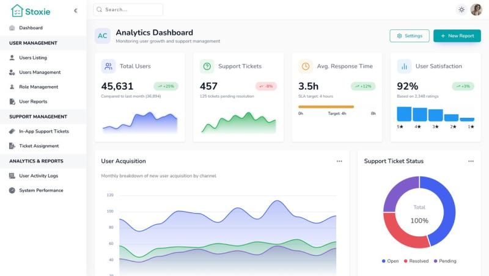Click the Users Management sidebar icon

(12, 72)
